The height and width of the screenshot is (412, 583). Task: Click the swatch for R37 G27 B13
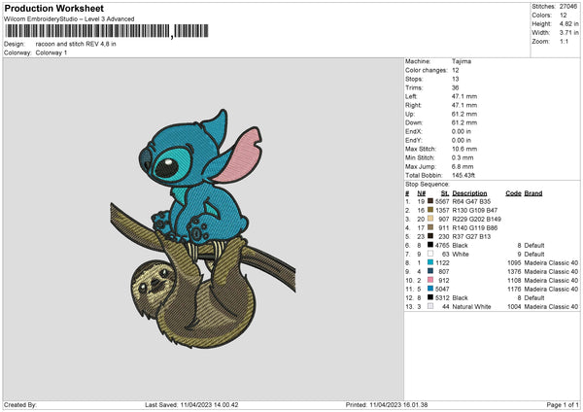430,236
